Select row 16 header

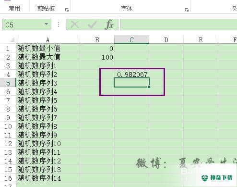pos(8,178)
